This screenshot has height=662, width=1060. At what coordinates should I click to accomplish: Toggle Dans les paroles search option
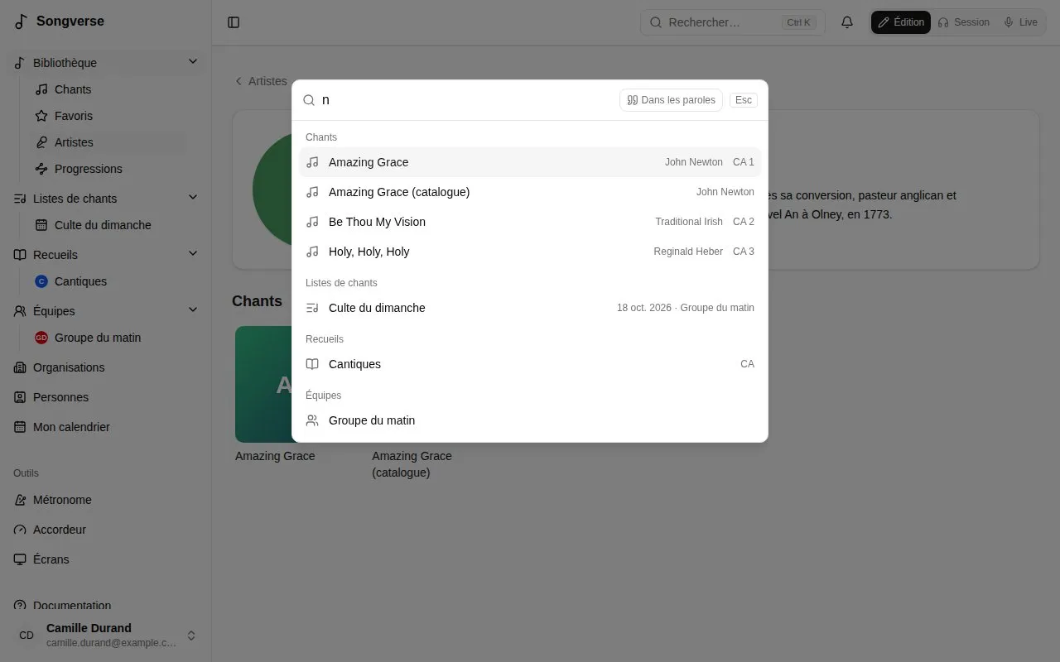671,100
